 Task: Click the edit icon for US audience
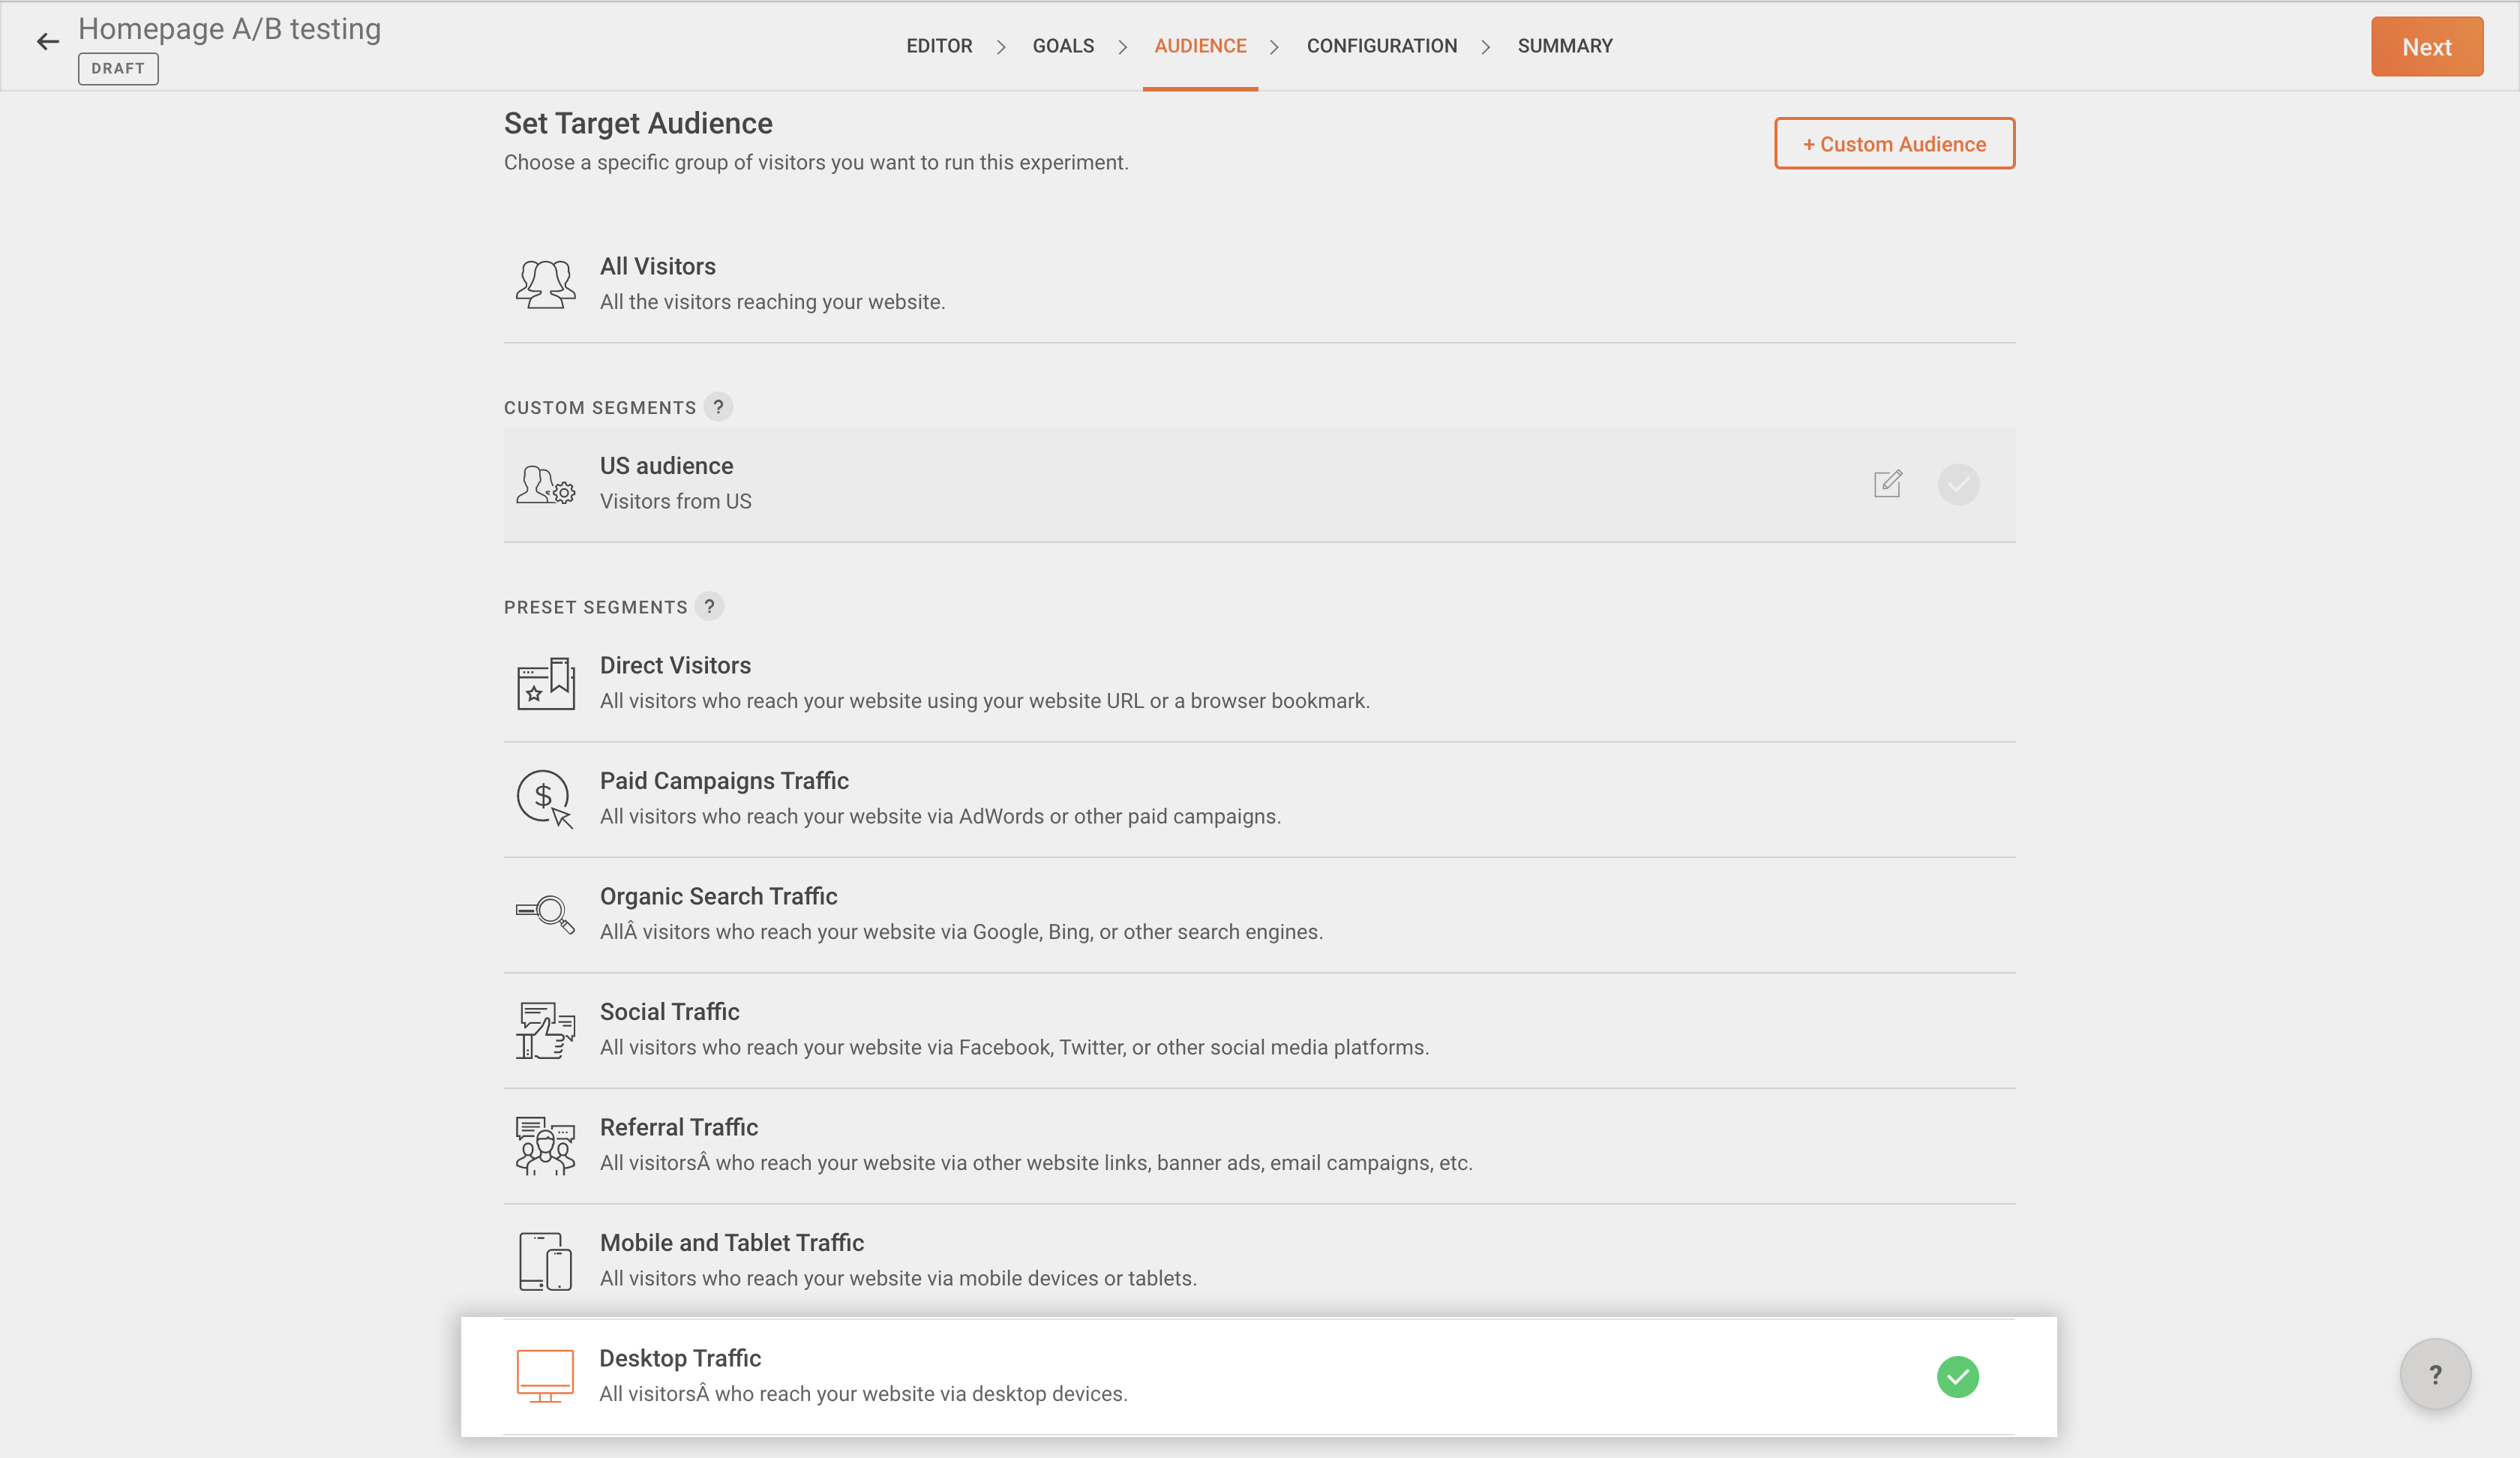[x=1887, y=484]
